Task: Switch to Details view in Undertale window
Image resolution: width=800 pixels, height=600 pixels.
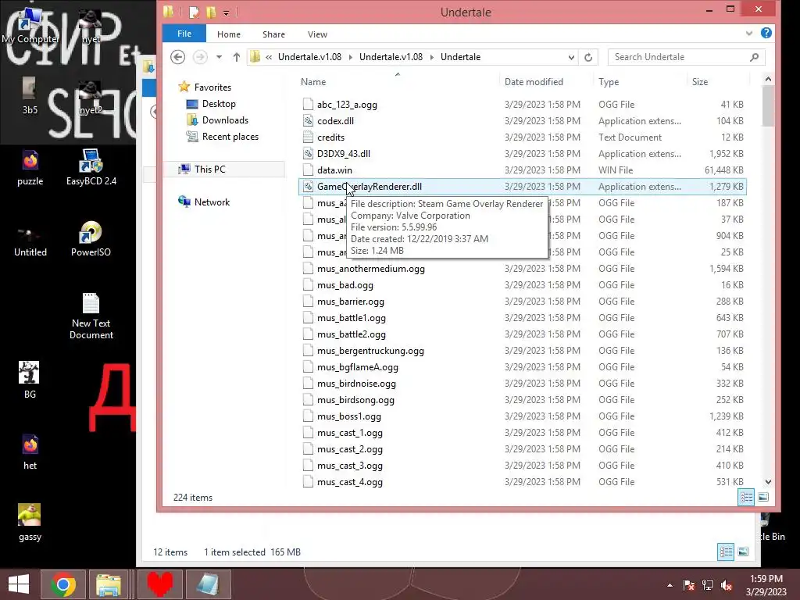Action: pyautogui.click(x=746, y=497)
